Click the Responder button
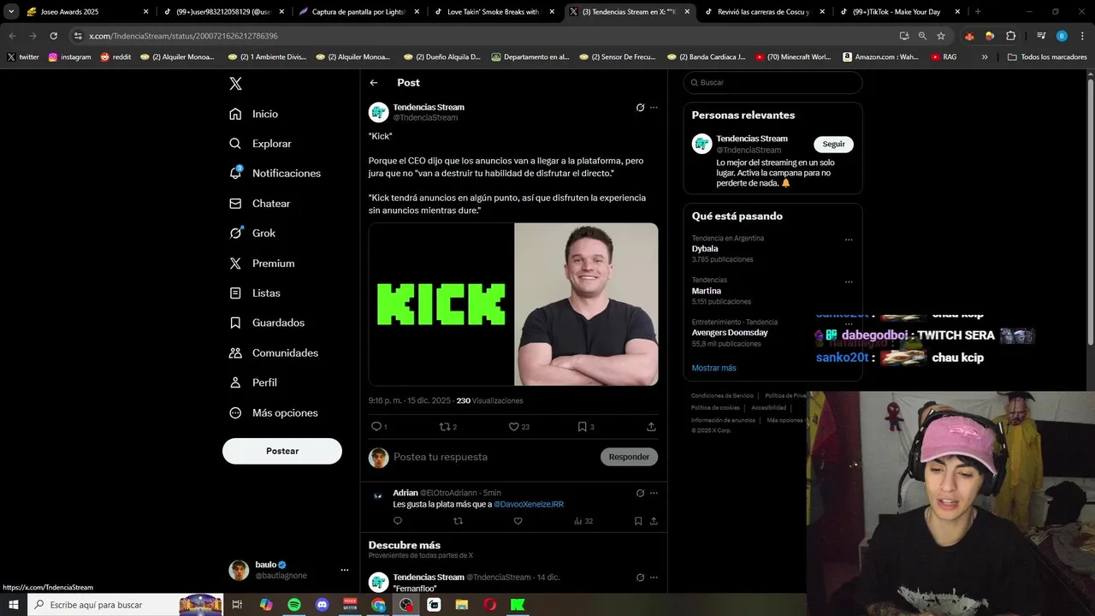1095x616 pixels. coord(629,457)
